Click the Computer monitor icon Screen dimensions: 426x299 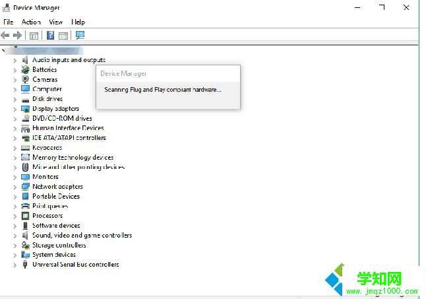click(x=25, y=89)
